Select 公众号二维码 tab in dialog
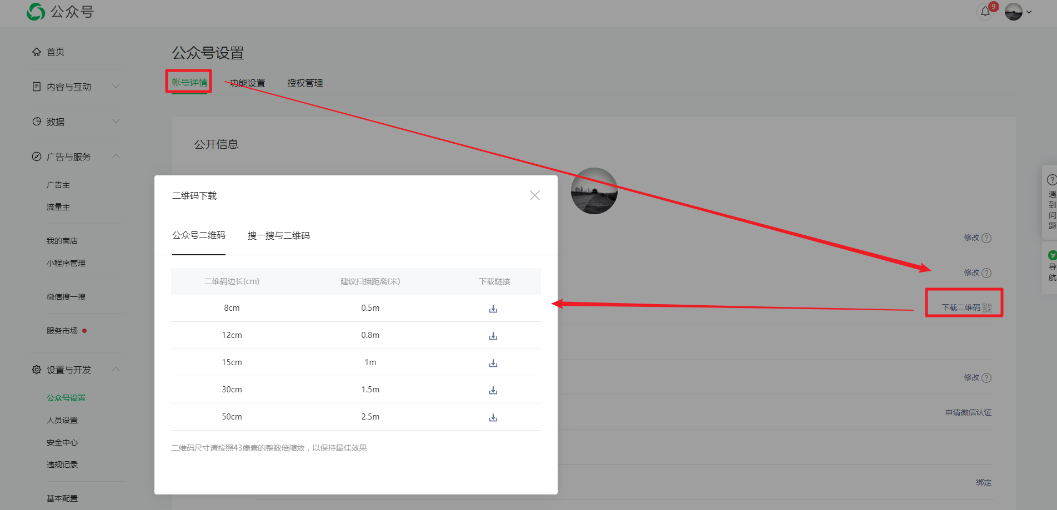 (199, 235)
